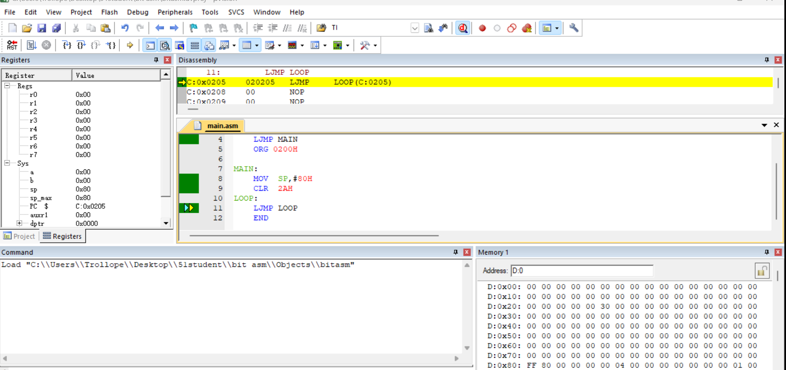Undo the last edit with the Undo arrow
The image size is (786, 370).
125,28
